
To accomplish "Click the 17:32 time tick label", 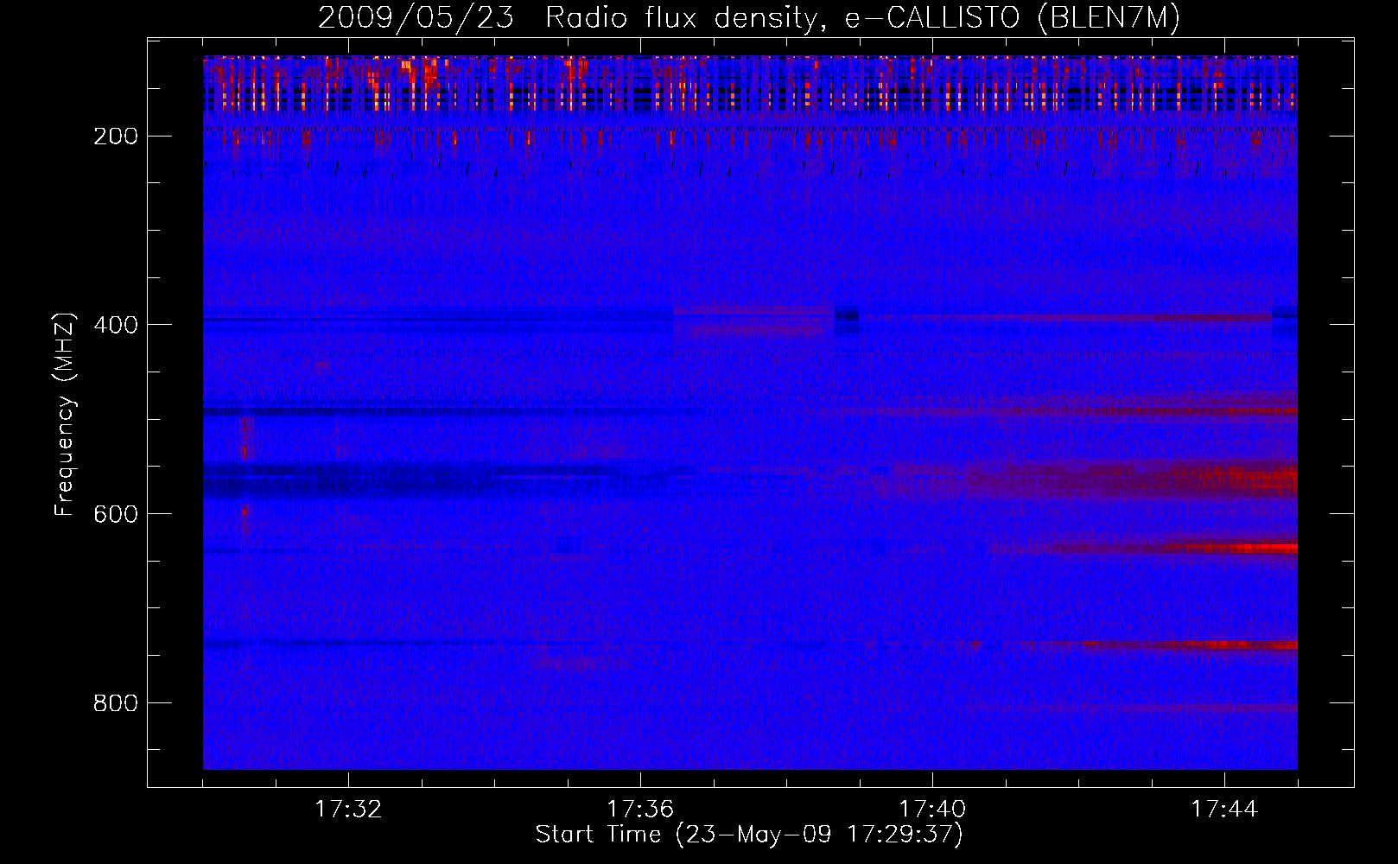I will [x=348, y=809].
